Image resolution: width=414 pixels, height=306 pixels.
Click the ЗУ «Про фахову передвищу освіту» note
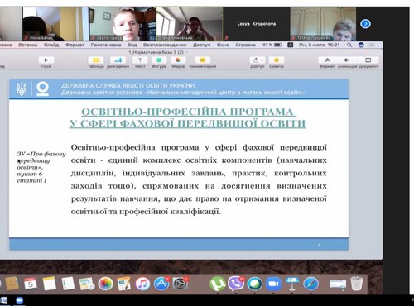(41, 167)
